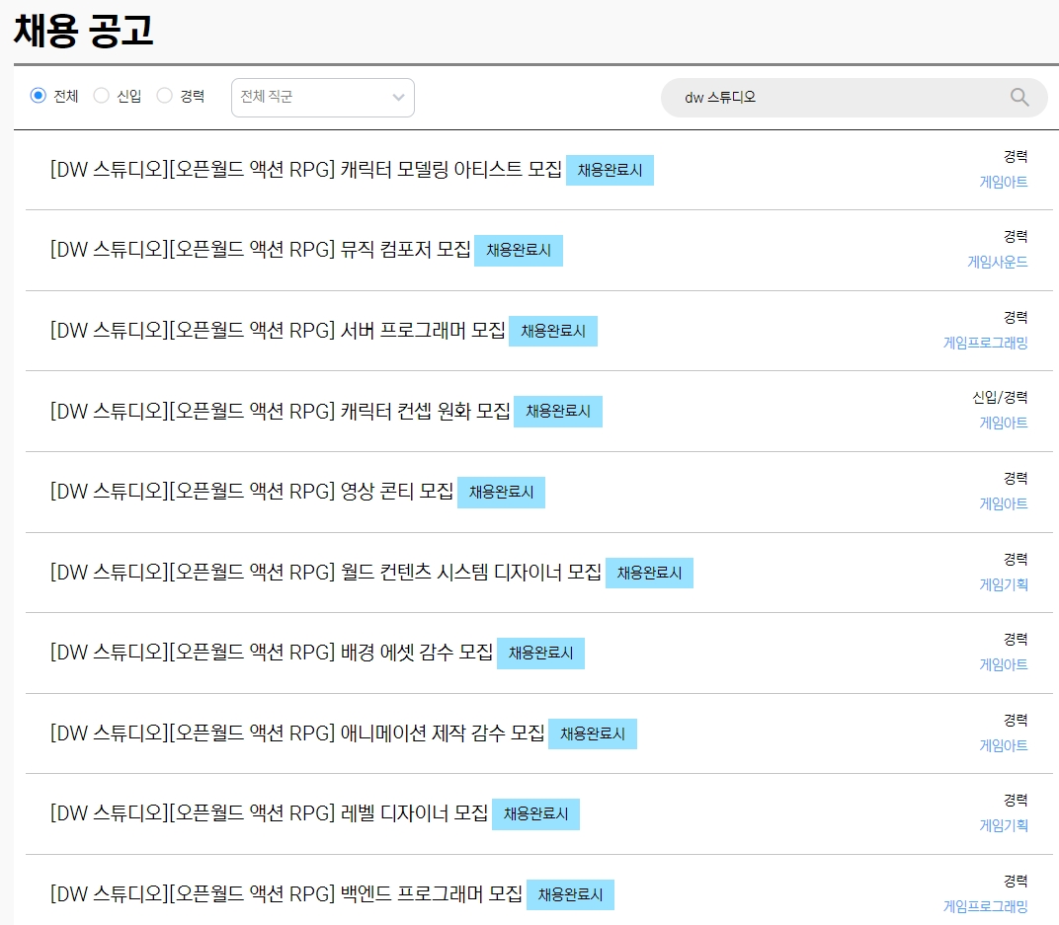The width and height of the screenshot is (1059, 925).
Task: Open the 전체 직군 dropdown
Action: point(323,97)
